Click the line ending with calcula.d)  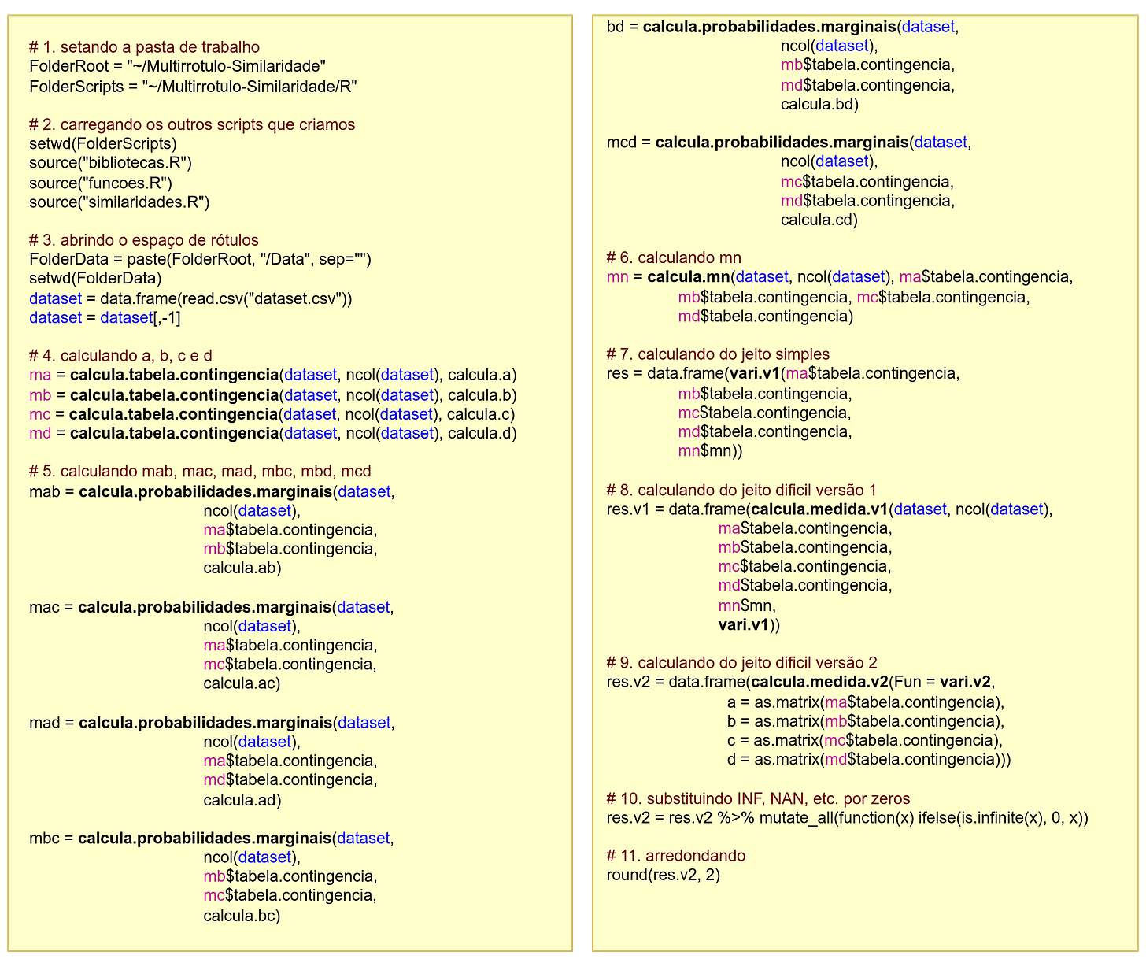point(273,433)
